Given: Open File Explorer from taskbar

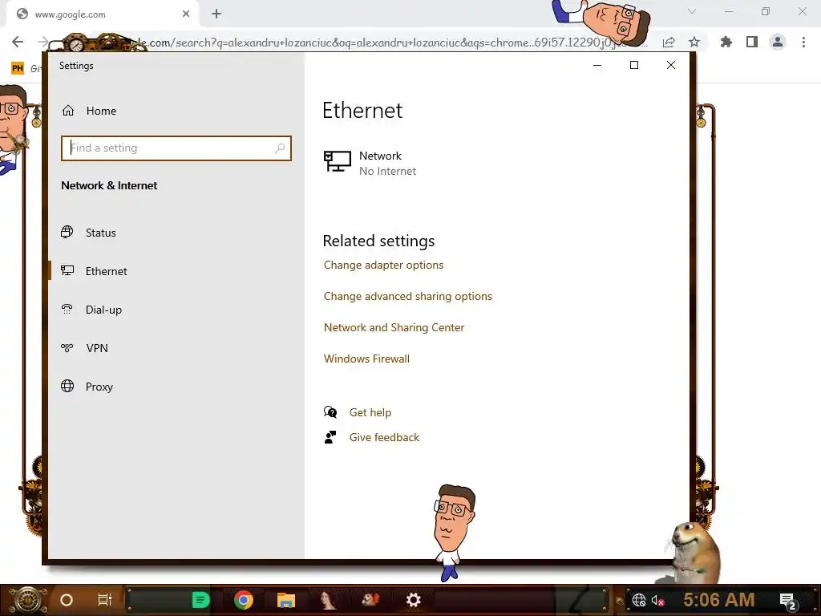Looking at the screenshot, I should [x=286, y=600].
